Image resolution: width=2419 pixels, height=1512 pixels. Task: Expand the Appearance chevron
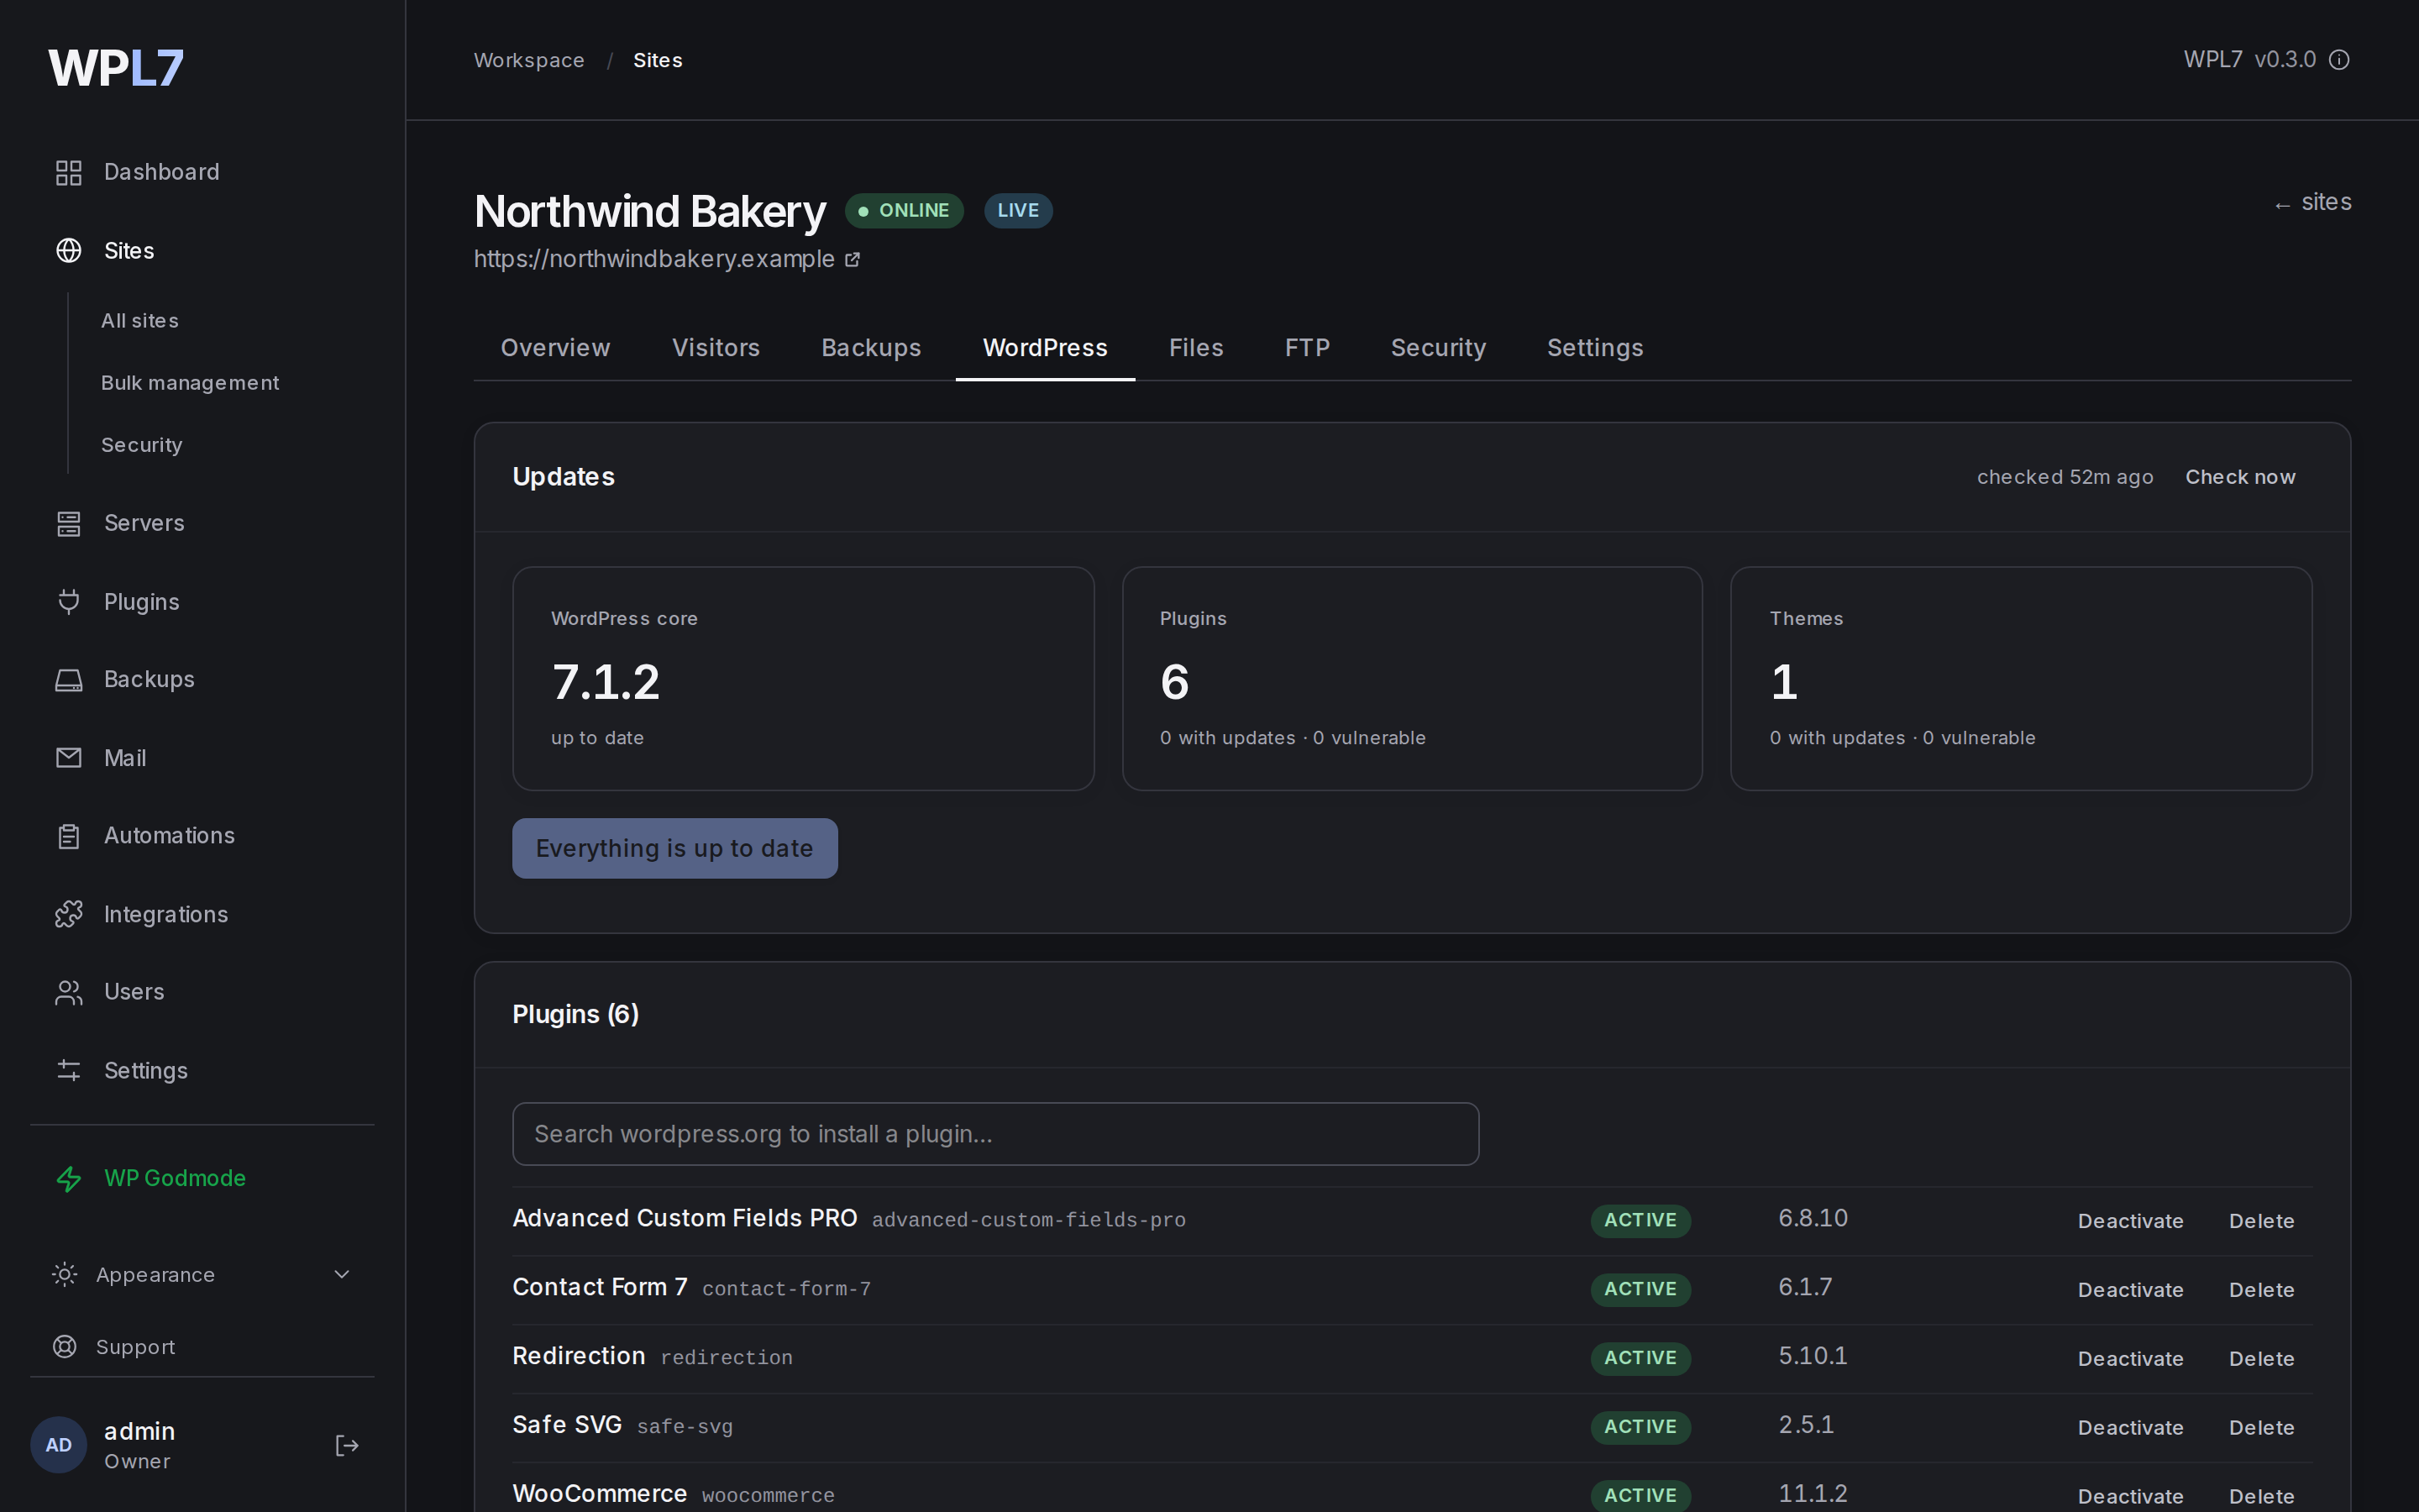[x=342, y=1275]
